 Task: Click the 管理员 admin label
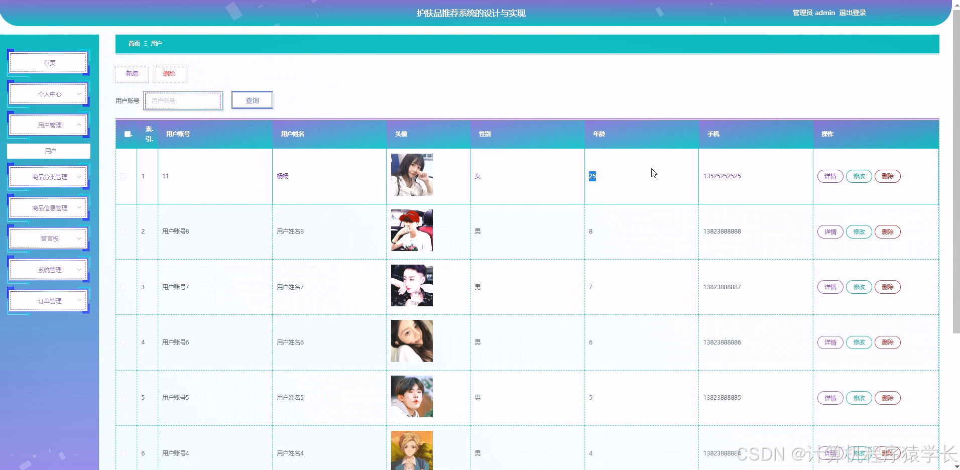814,13
